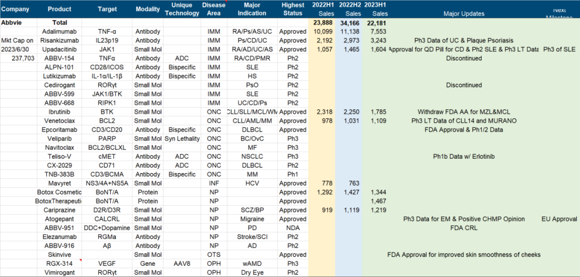Image resolution: width=580 pixels, height=277 pixels.
Task: Select the Major Indication header cell
Action: click(252, 9)
